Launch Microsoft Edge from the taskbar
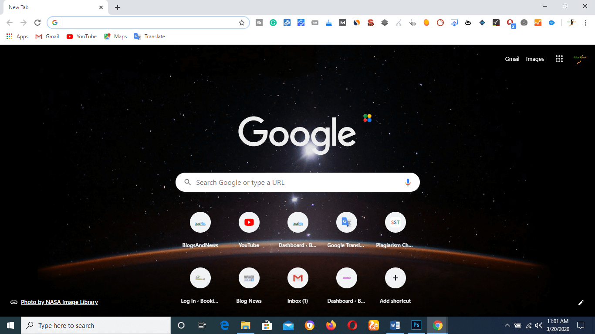The width and height of the screenshot is (595, 334). (224, 325)
